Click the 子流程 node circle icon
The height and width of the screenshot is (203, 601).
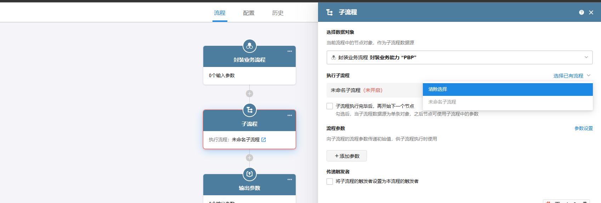tap(249, 110)
